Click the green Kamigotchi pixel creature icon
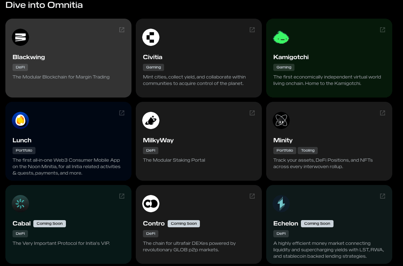This screenshot has height=266, width=403. click(x=281, y=37)
